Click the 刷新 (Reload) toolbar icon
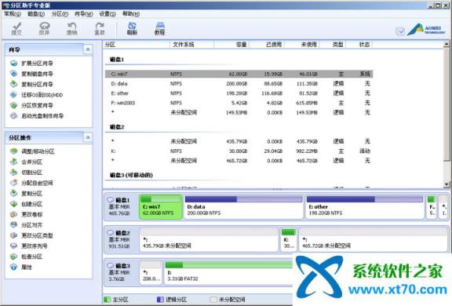This screenshot has width=452, height=306. pos(132,29)
